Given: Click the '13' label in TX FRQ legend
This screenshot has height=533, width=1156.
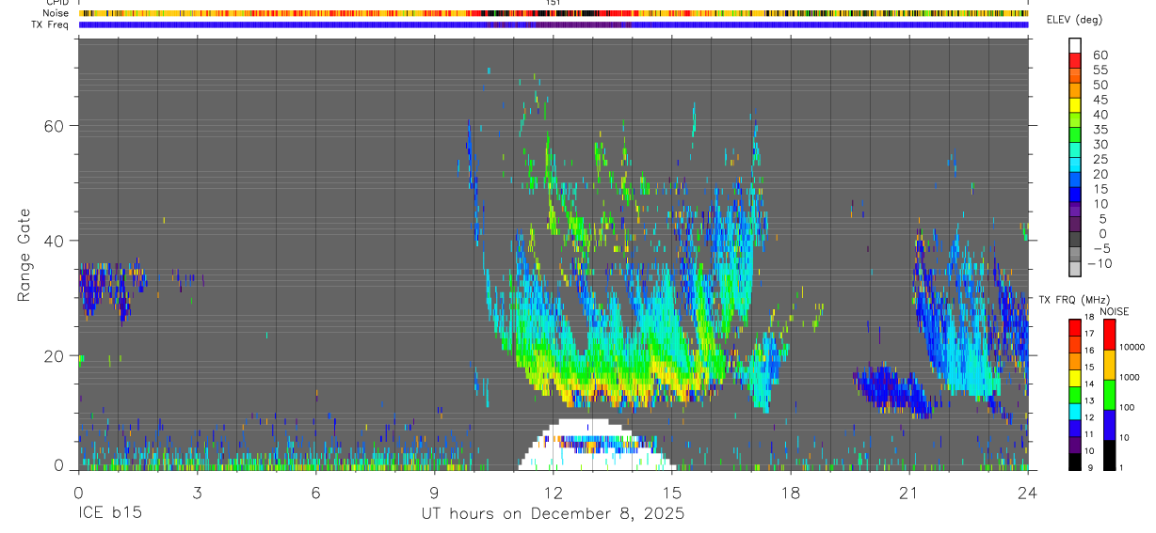Looking at the screenshot, I should [x=1088, y=400].
